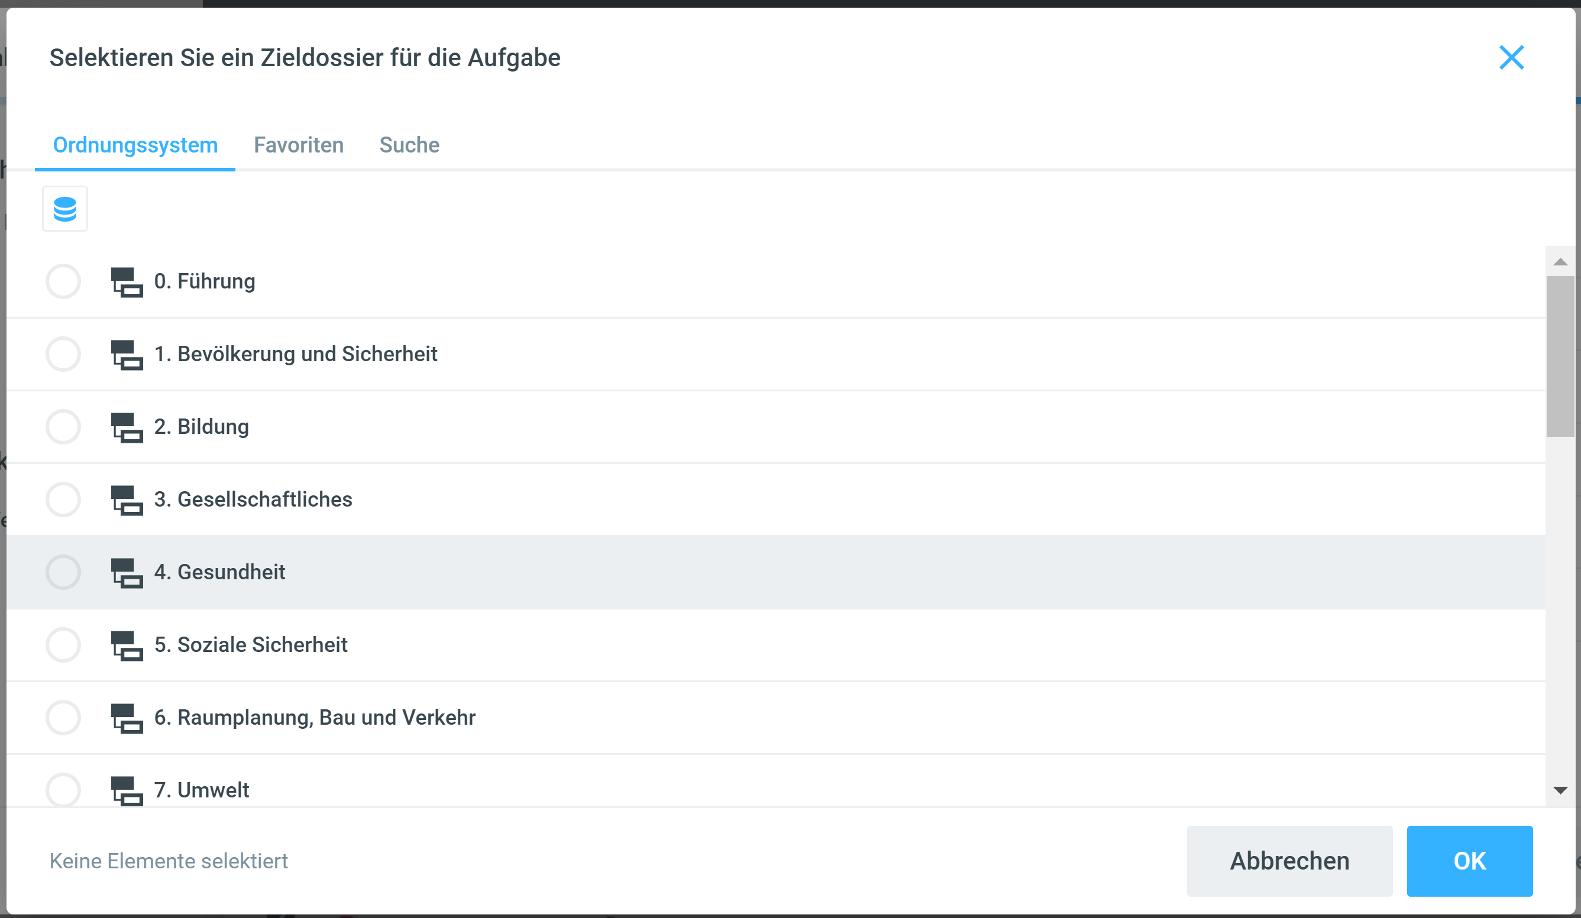Click the database repository root icon
The width and height of the screenshot is (1581, 918).
[x=64, y=209]
